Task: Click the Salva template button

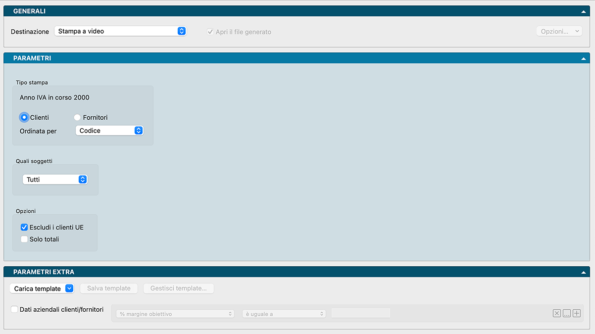Action: point(109,288)
